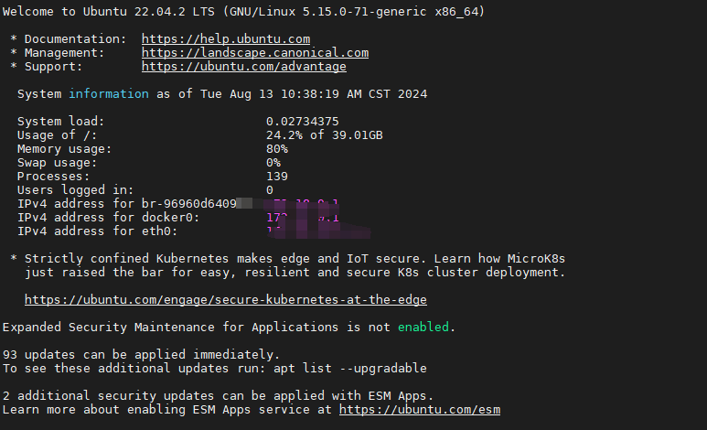
Task: Click the date 'Tue Aug 13 10:38:19 AM CST 2024'
Action: [314, 94]
